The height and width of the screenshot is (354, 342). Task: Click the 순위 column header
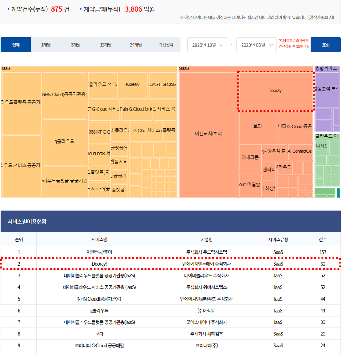19,239
